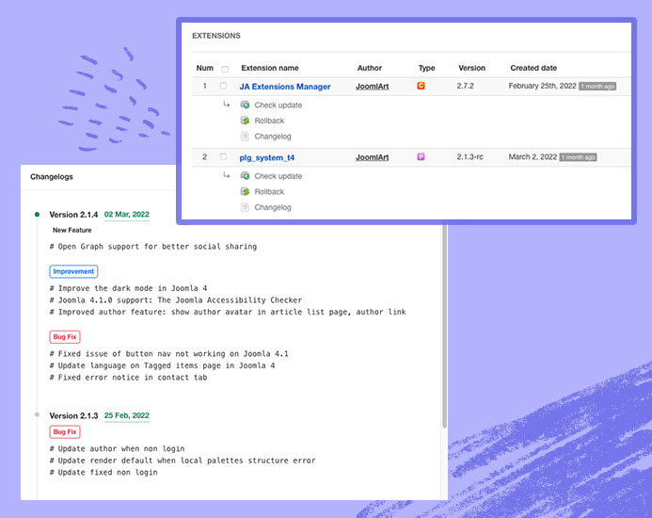This screenshot has width=652, height=518.
Task: Click the grey Version 2.1.3 timeline dot
Action: coord(37,414)
